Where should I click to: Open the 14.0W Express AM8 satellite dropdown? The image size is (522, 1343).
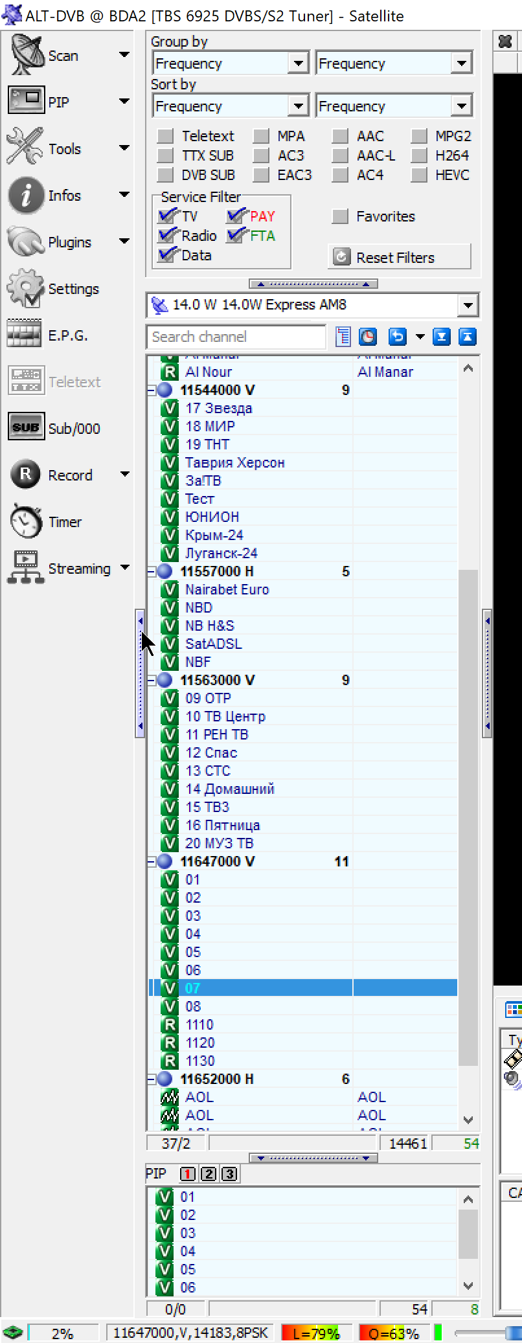(467, 305)
